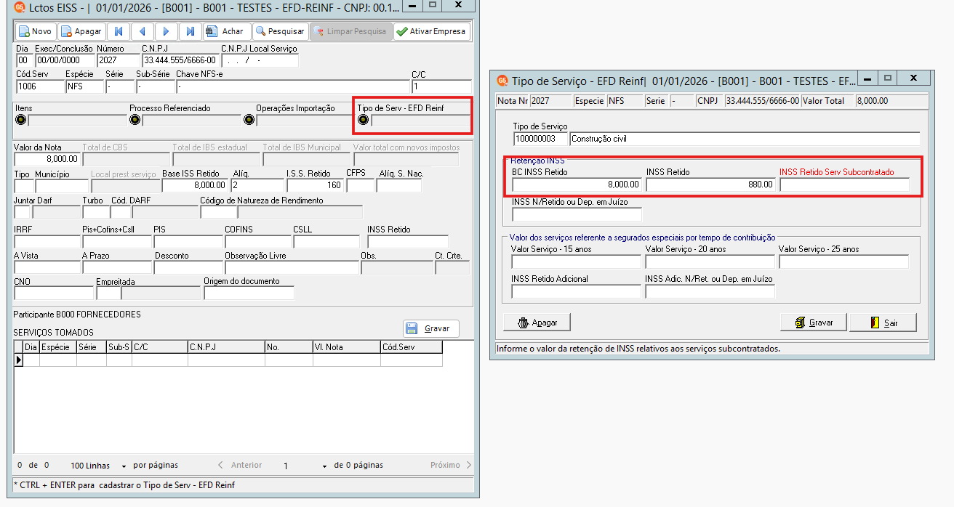Screen dimensions: 954x507
Task: Click the Tipo de Serviço code field 100000003
Action: [540, 139]
